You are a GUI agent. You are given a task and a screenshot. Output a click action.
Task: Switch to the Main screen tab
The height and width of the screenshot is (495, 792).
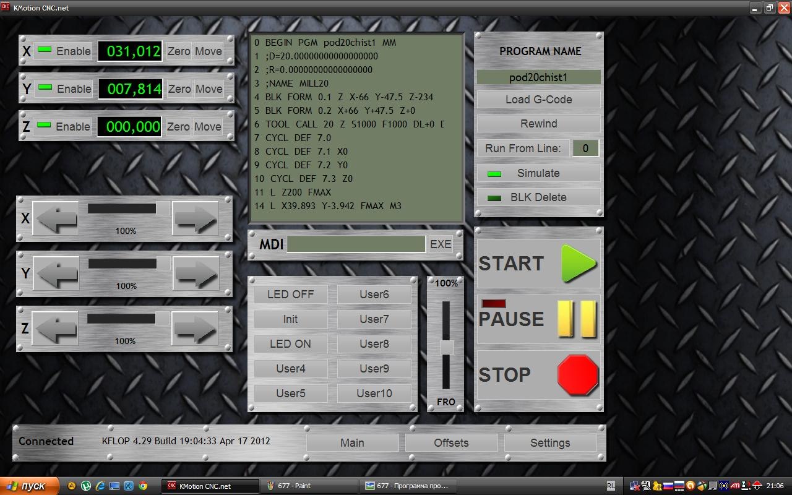(x=352, y=443)
